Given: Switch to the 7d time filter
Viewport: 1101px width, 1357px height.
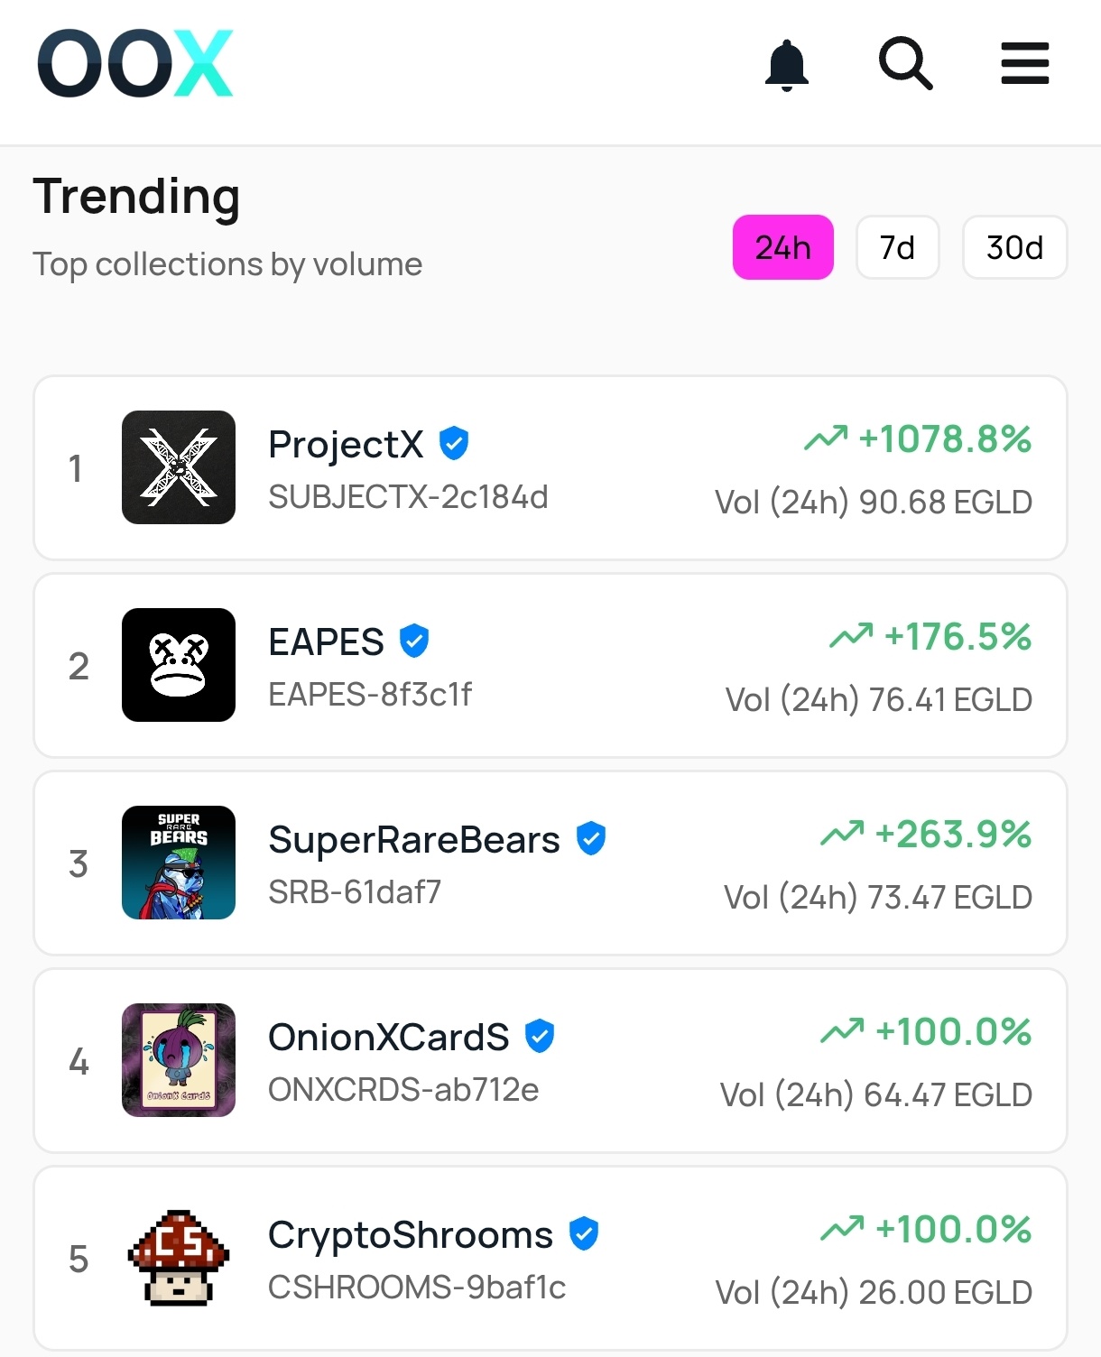Looking at the screenshot, I should point(897,247).
